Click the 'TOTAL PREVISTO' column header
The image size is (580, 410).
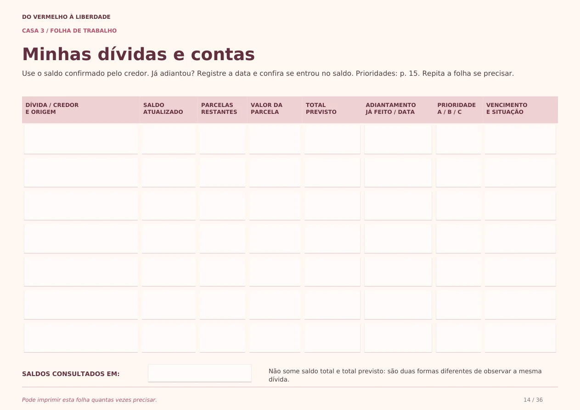332,110
